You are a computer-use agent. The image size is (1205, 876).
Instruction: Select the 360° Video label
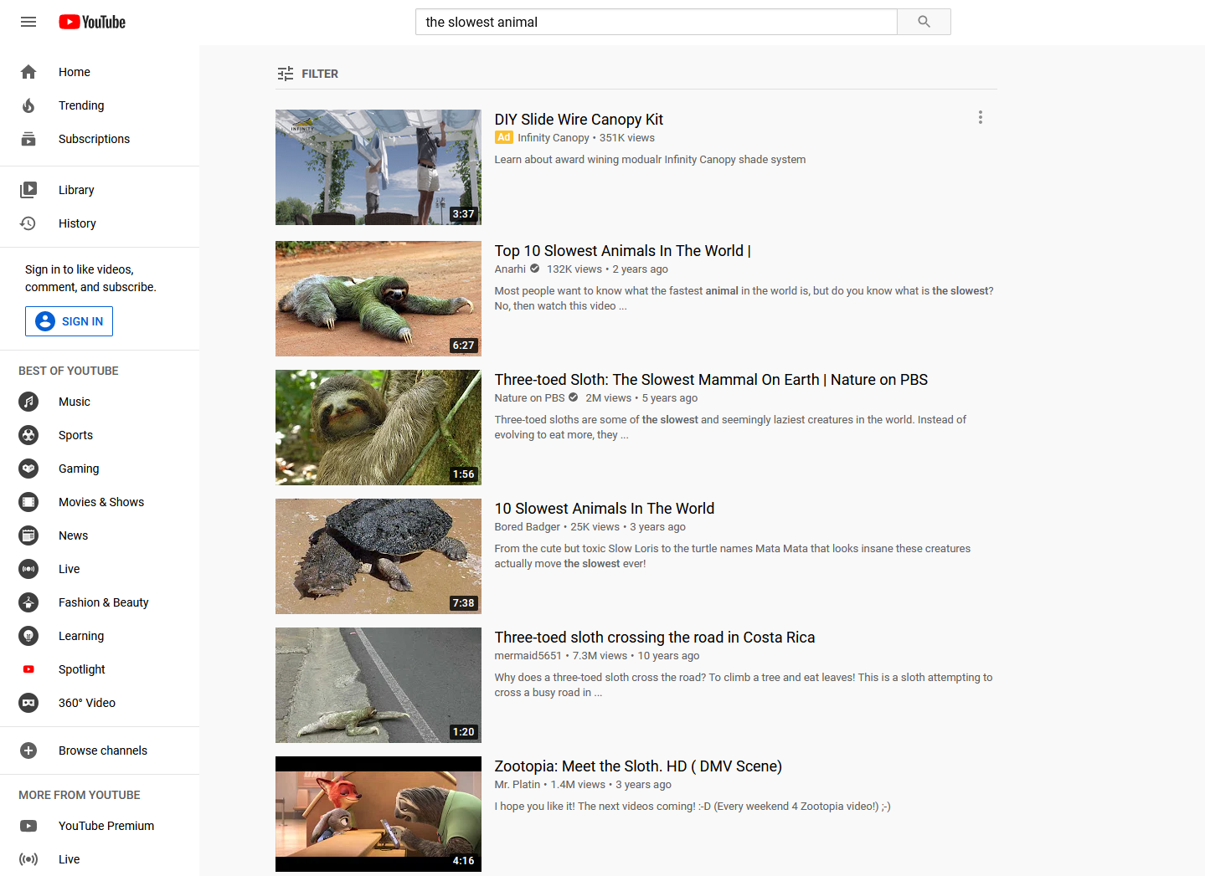click(87, 703)
